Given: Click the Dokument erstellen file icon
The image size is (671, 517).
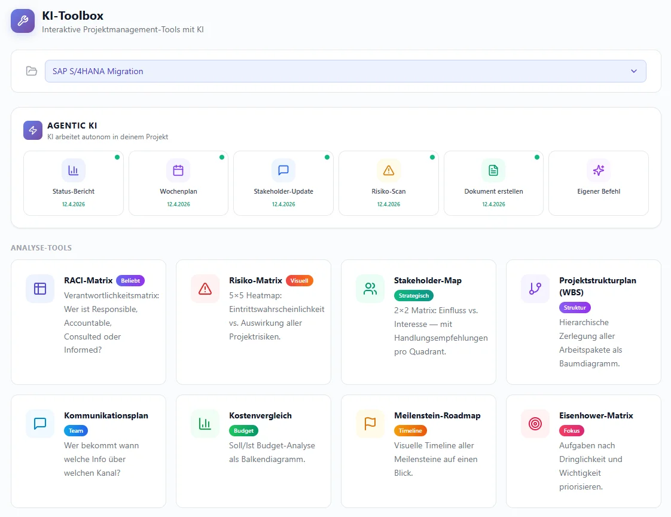Looking at the screenshot, I should coord(493,170).
